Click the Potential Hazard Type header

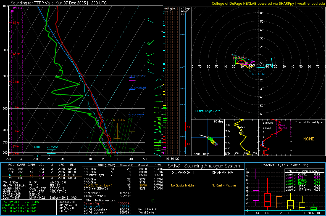pyautogui.click(x=309, y=122)
